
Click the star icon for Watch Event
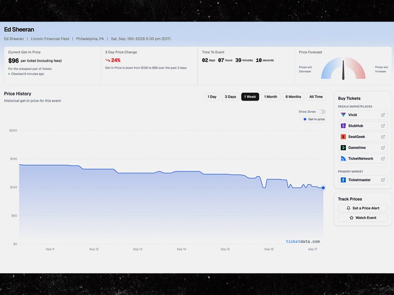point(351,218)
